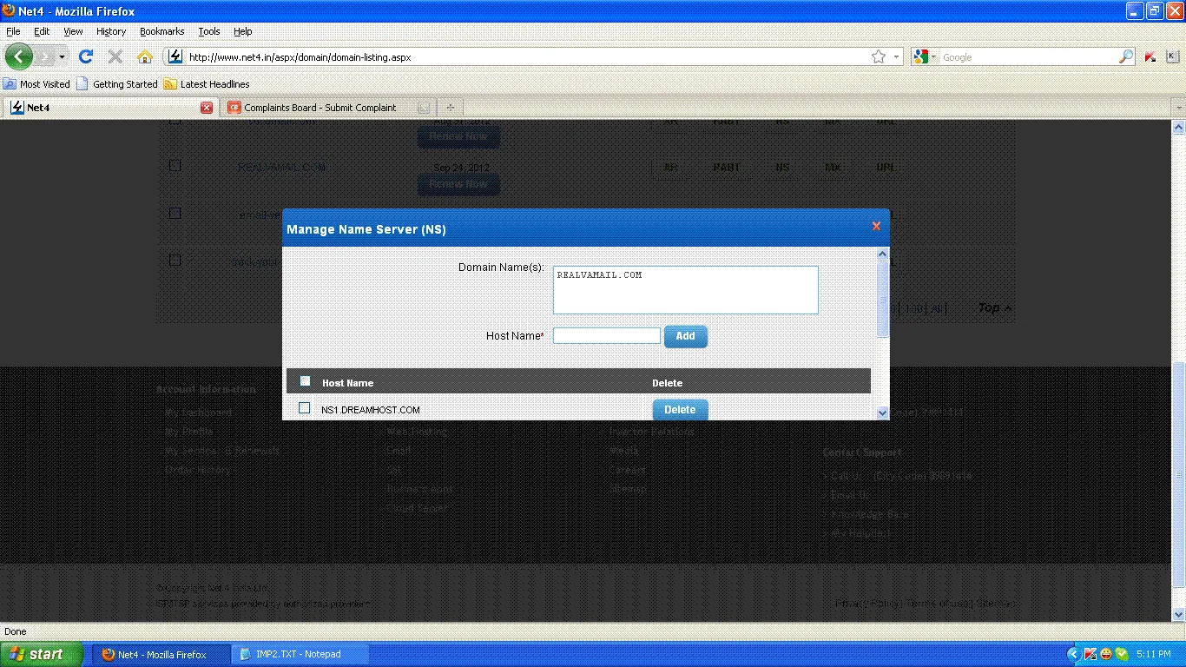
Task: Click the smiley face tray icon
Action: pyautogui.click(x=1106, y=654)
